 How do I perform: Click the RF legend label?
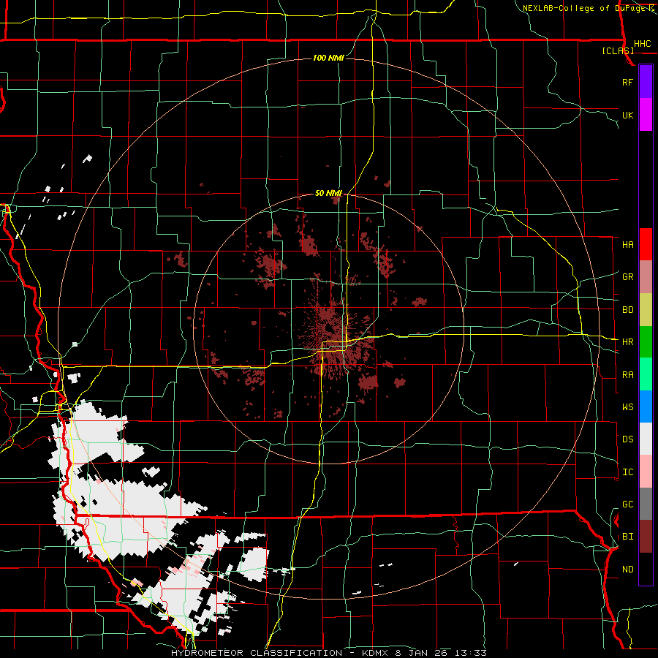point(627,82)
